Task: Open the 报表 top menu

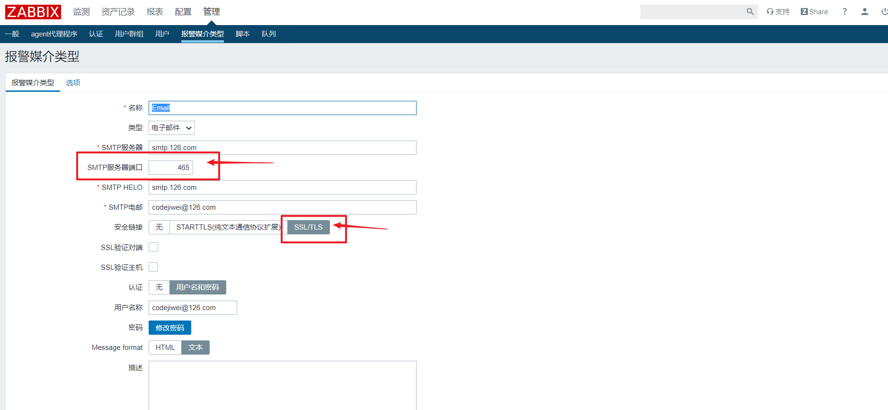Action: [x=155, y=12]
